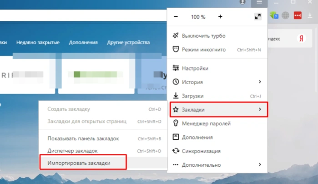Expand История submenu arrow
Viewport: 318px width, 184px height.
260,82
